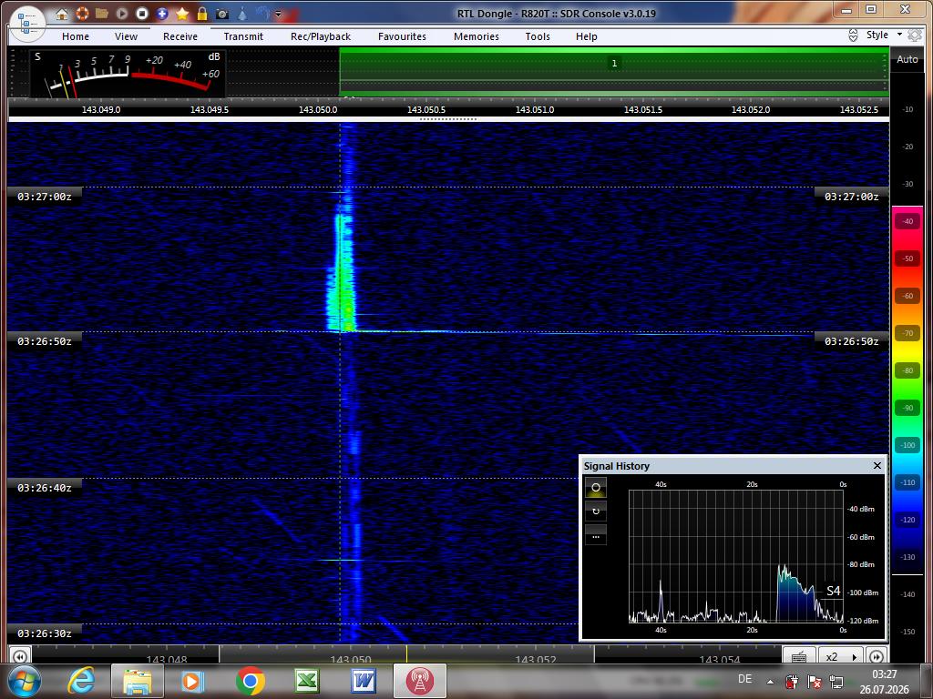Open Google Chrome from the taskbar
This screenshot has width=933, height=699.
tap(251, 681)
